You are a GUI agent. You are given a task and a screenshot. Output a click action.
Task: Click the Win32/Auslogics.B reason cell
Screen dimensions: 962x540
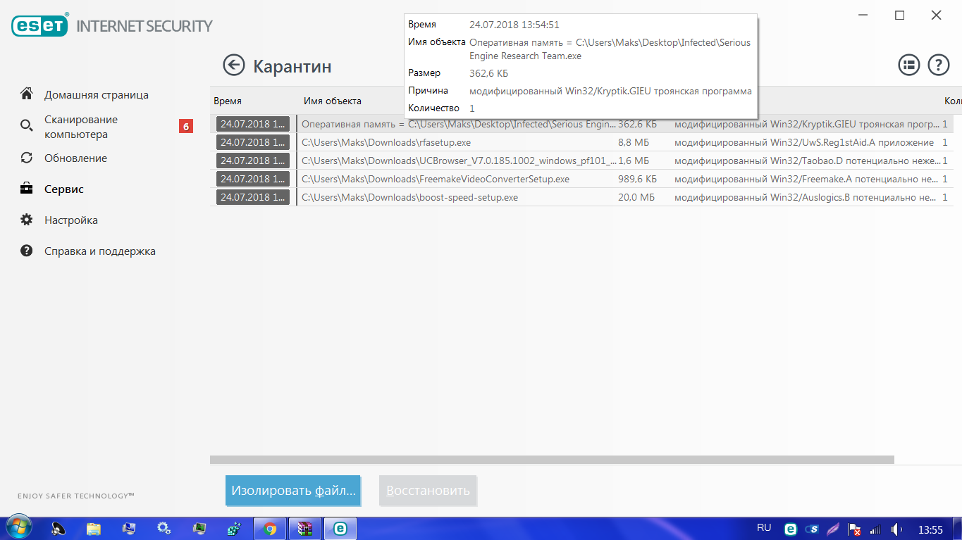coord(806,197)
